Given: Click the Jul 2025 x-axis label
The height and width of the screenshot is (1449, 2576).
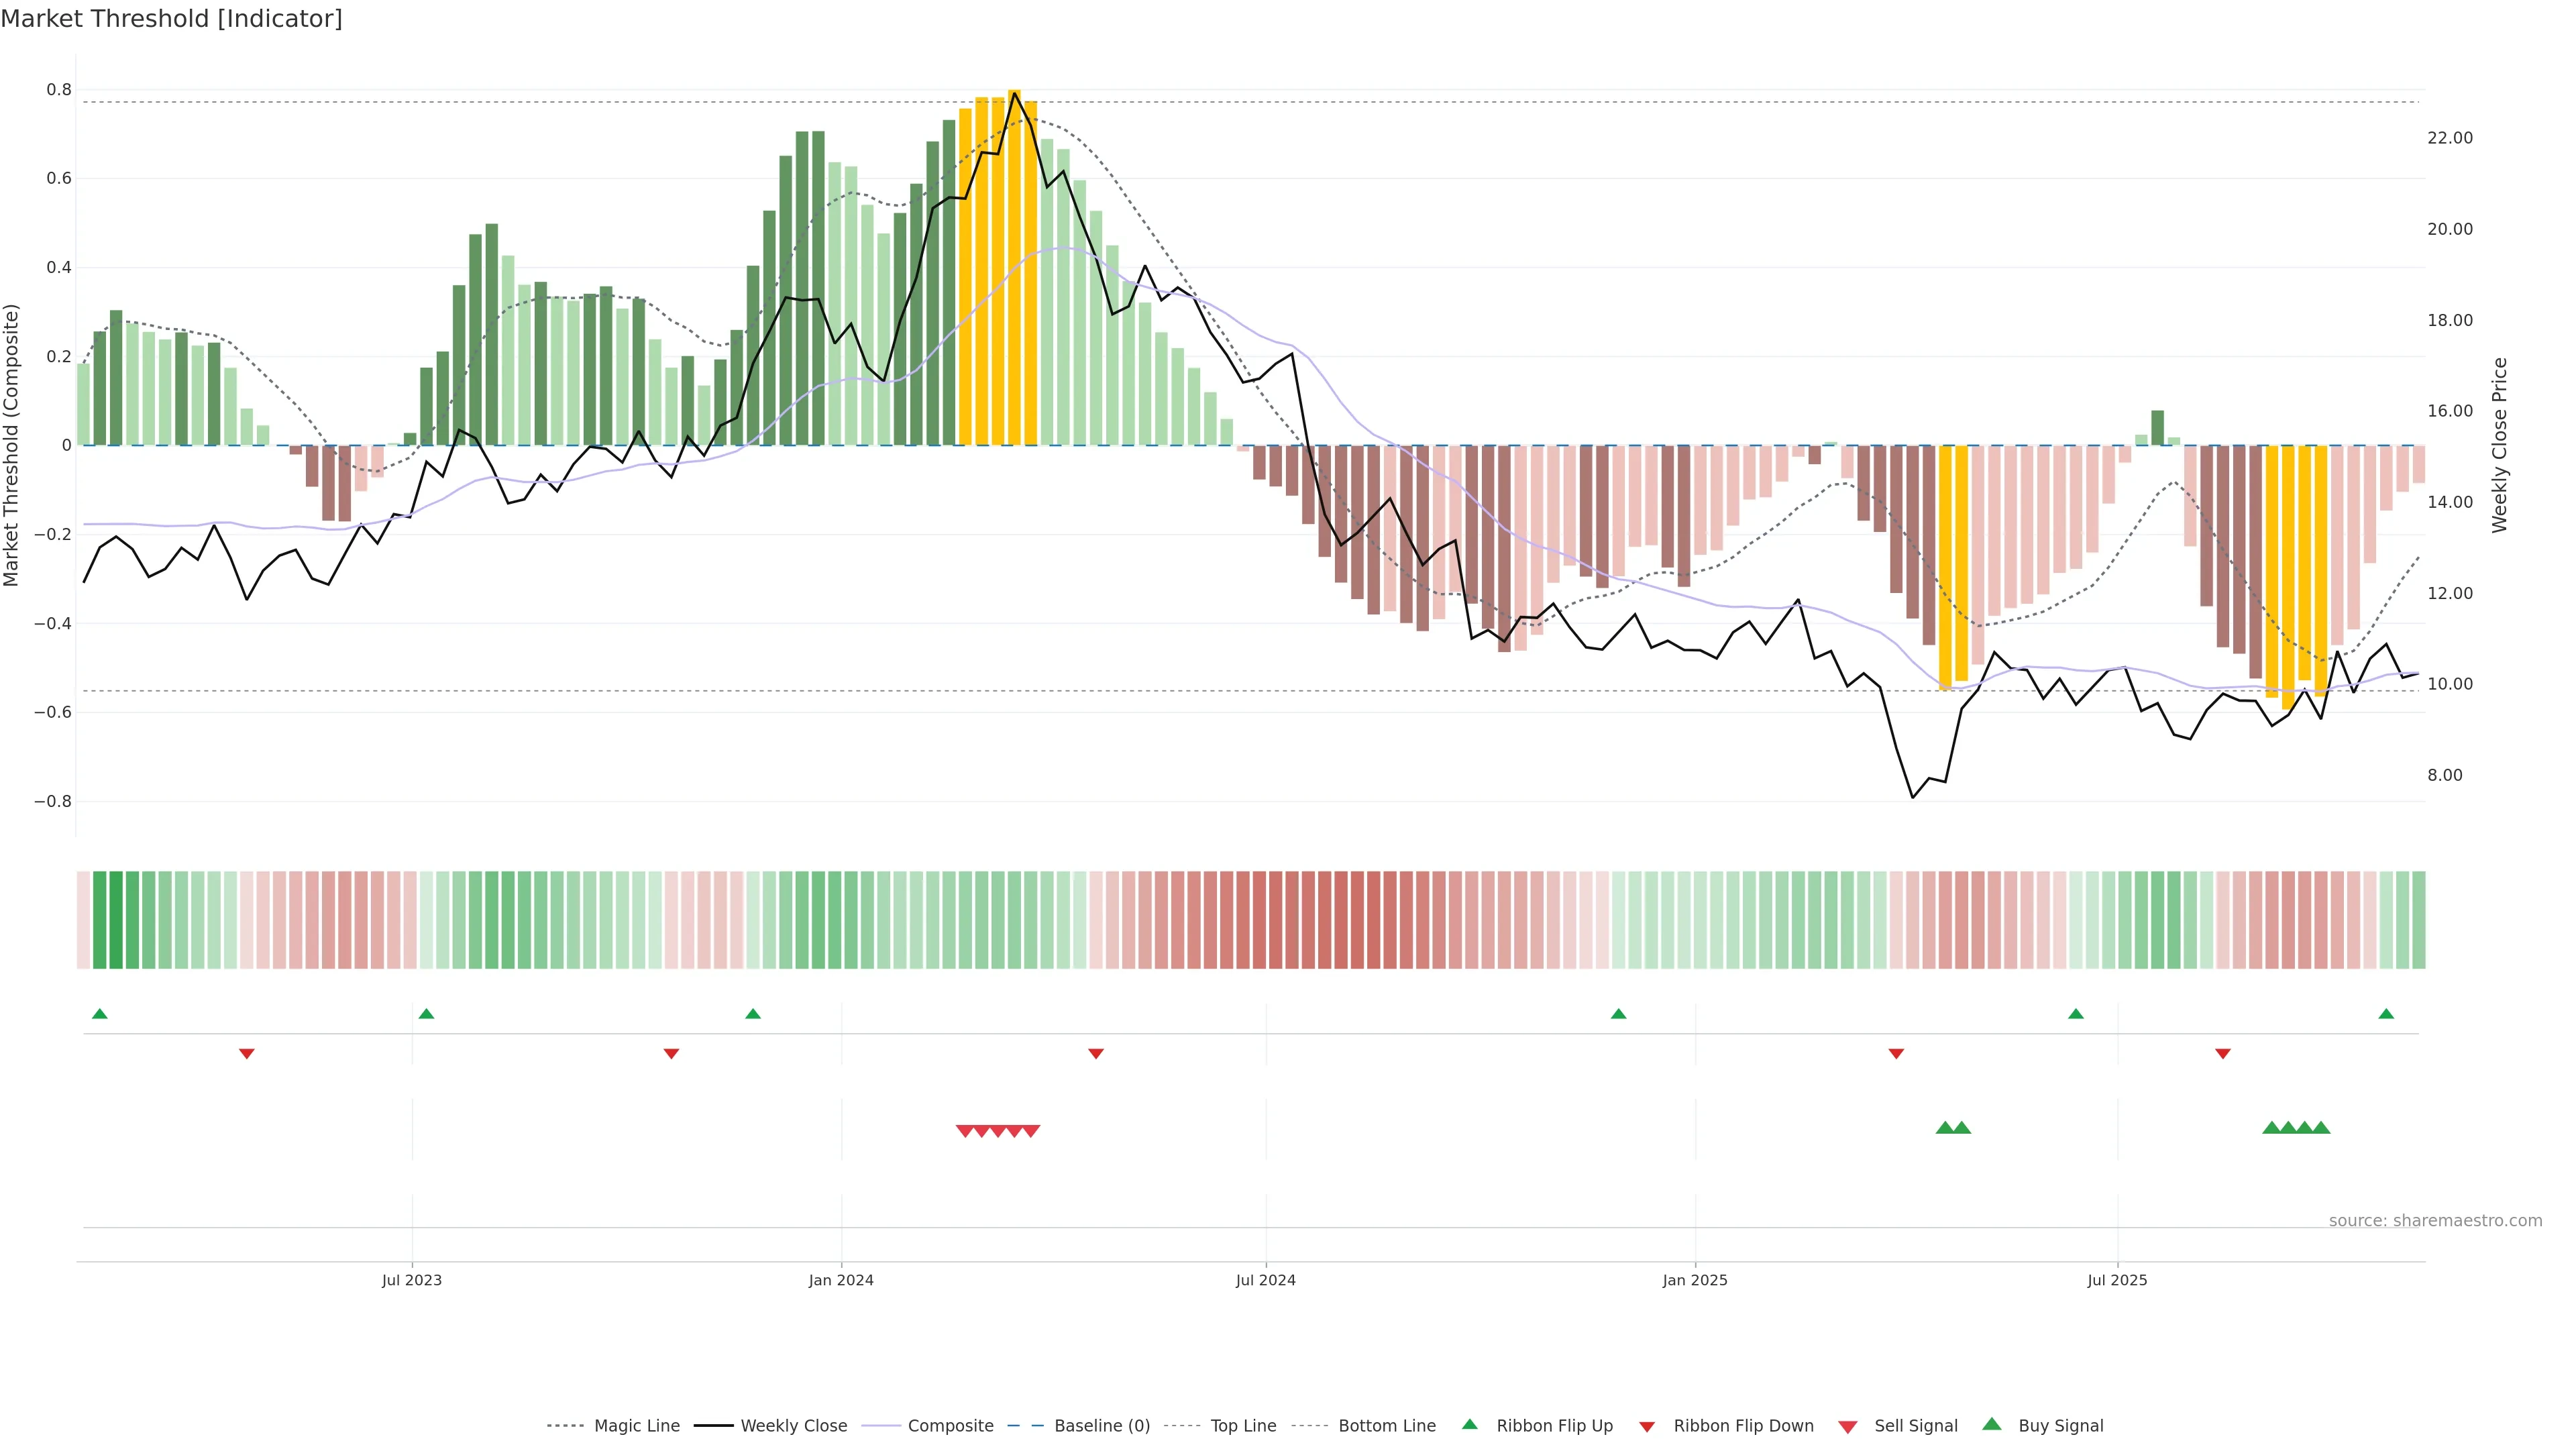Looking at the screenshot, I should [x=2117, y=1280].
